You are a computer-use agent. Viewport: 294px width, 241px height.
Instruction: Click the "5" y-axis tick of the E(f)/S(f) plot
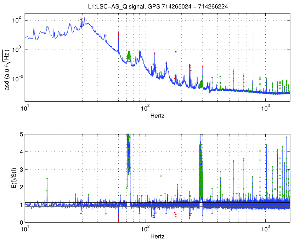22,134
